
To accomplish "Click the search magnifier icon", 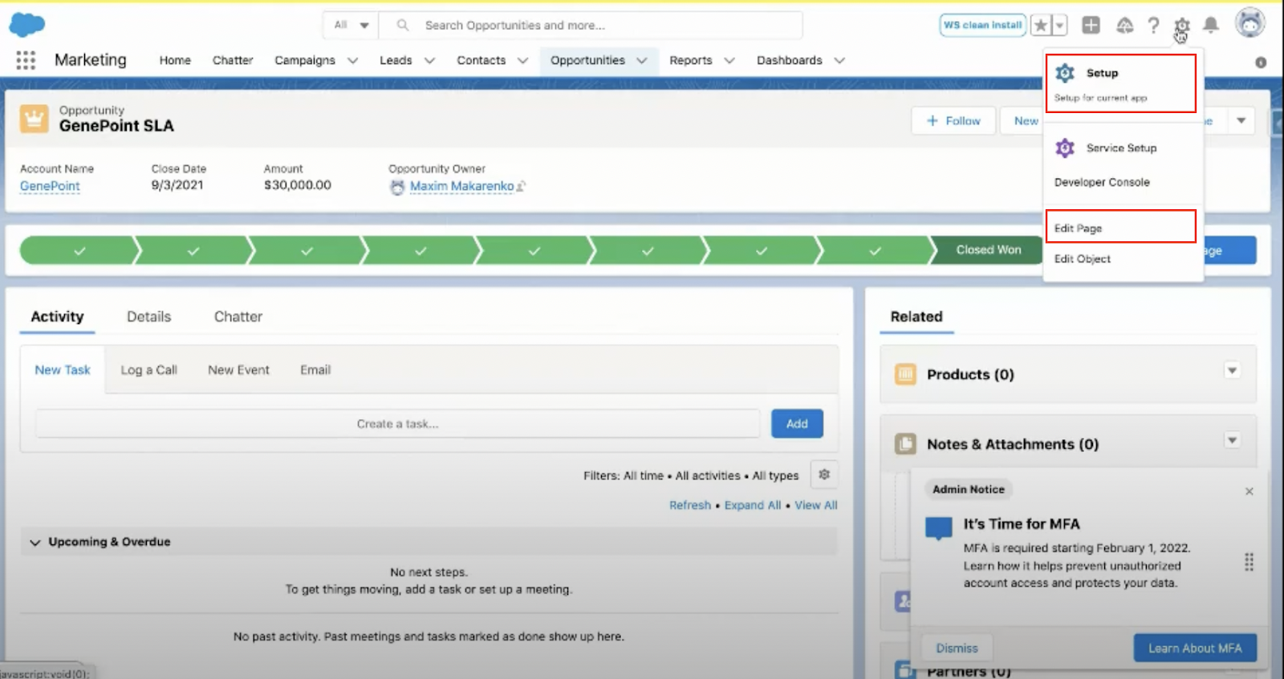I will 403,25.
